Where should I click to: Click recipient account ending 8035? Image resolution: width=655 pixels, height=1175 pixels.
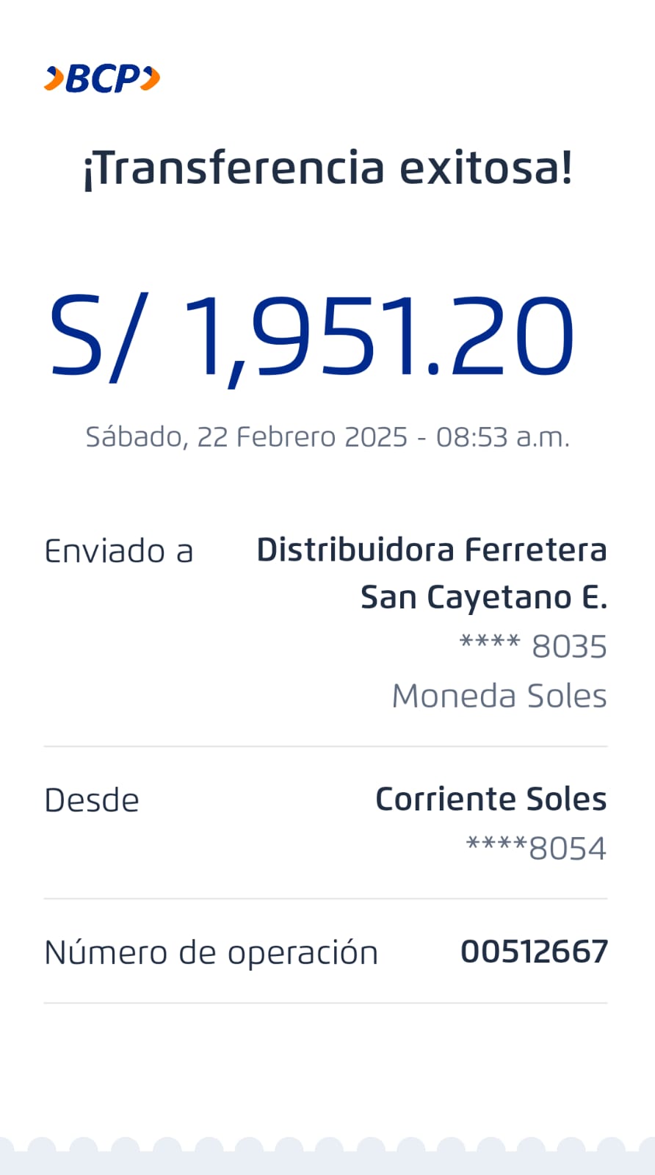[533, 647]
